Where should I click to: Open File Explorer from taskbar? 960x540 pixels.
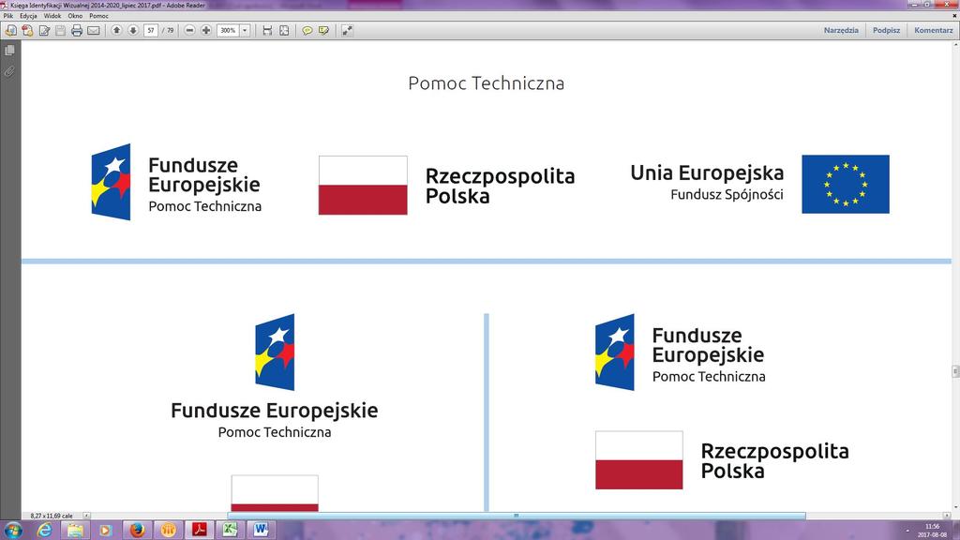click(x=75, y=531)
